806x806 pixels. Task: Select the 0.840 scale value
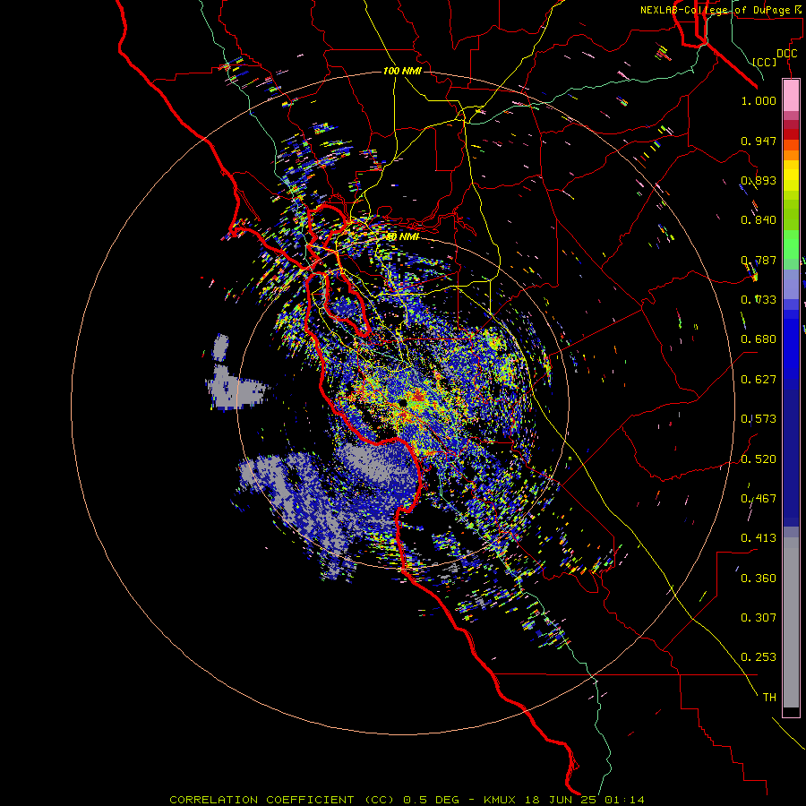(x=759, y=220)
